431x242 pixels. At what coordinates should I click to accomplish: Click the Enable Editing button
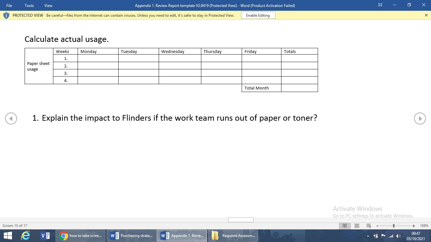pos(258,15)
